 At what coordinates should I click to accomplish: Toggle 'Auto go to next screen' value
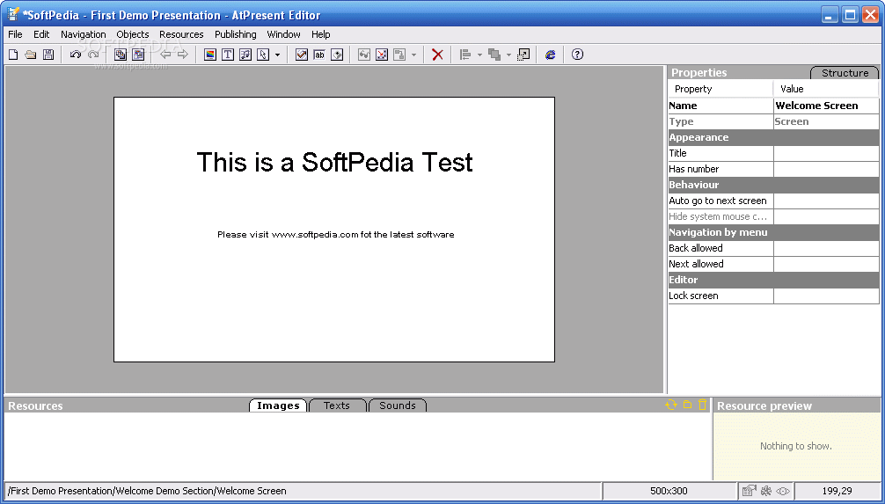[x=826, y=201]
